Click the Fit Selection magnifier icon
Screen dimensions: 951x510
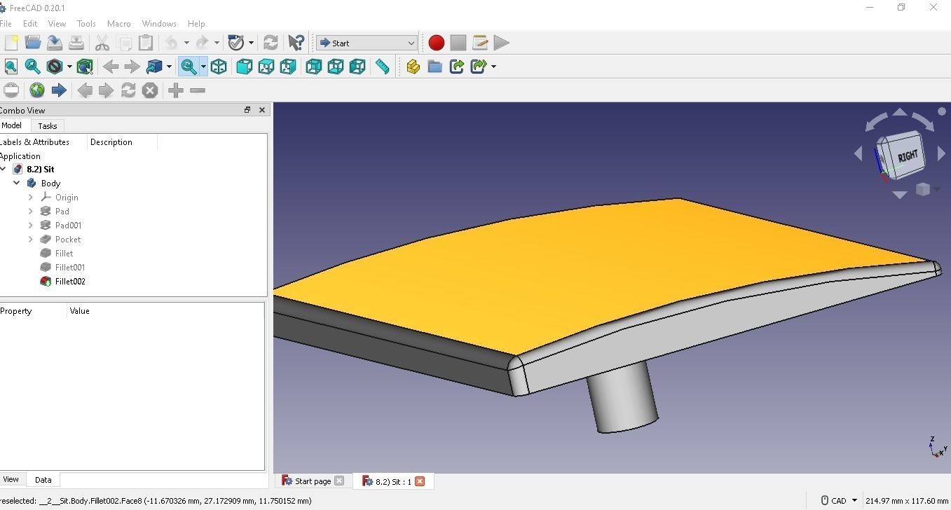pos(32,67)
